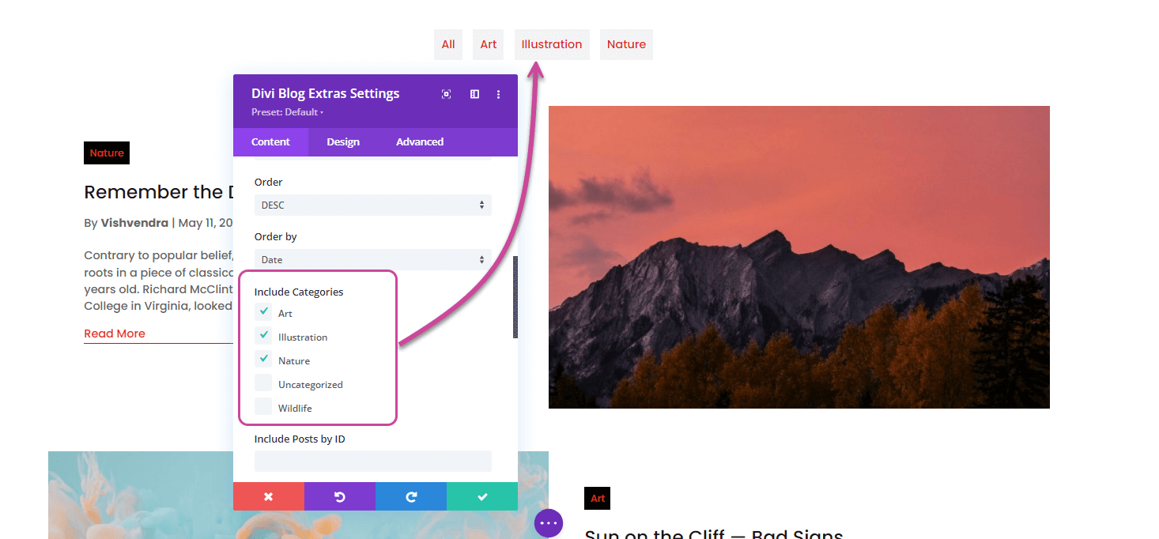
Task: Open the black Nature category badge
Action: (x=107, y=153)
